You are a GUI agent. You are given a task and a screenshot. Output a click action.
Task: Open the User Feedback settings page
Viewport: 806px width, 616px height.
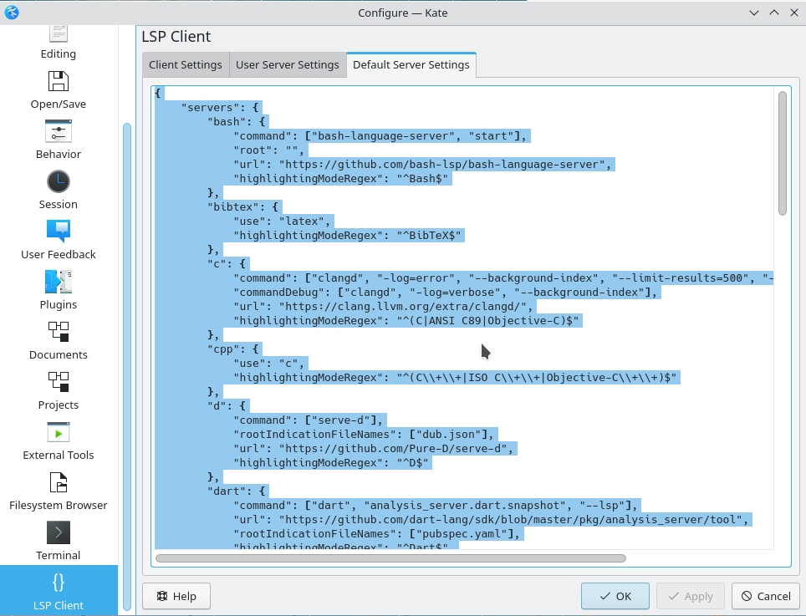coord(58,241)
